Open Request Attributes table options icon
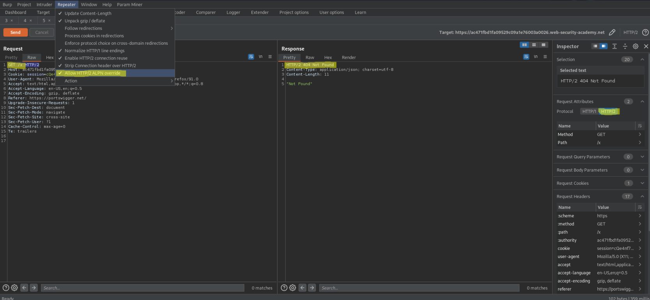650x300 pixels. tap(639, 126)
